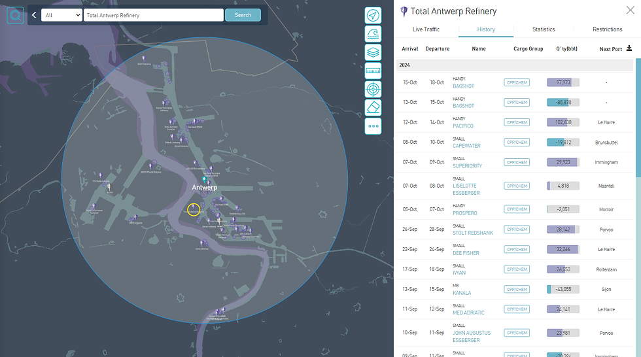This screenshot has width=641, height=357.
Task: Switch to the Restrictions tab
Action: point(607,29)
